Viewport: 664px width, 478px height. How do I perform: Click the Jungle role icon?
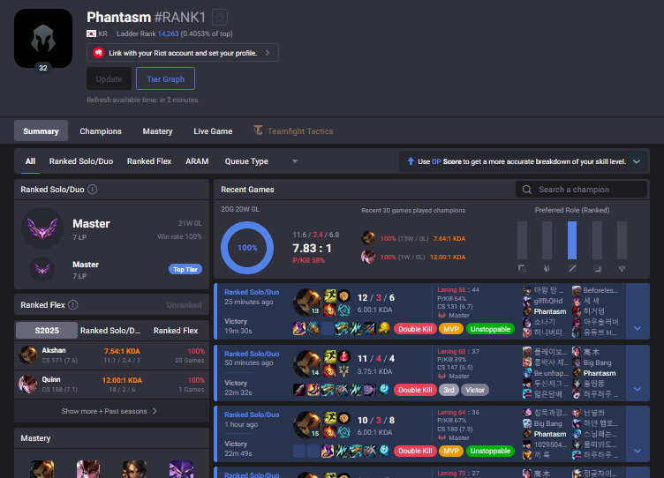pos(547,268)
